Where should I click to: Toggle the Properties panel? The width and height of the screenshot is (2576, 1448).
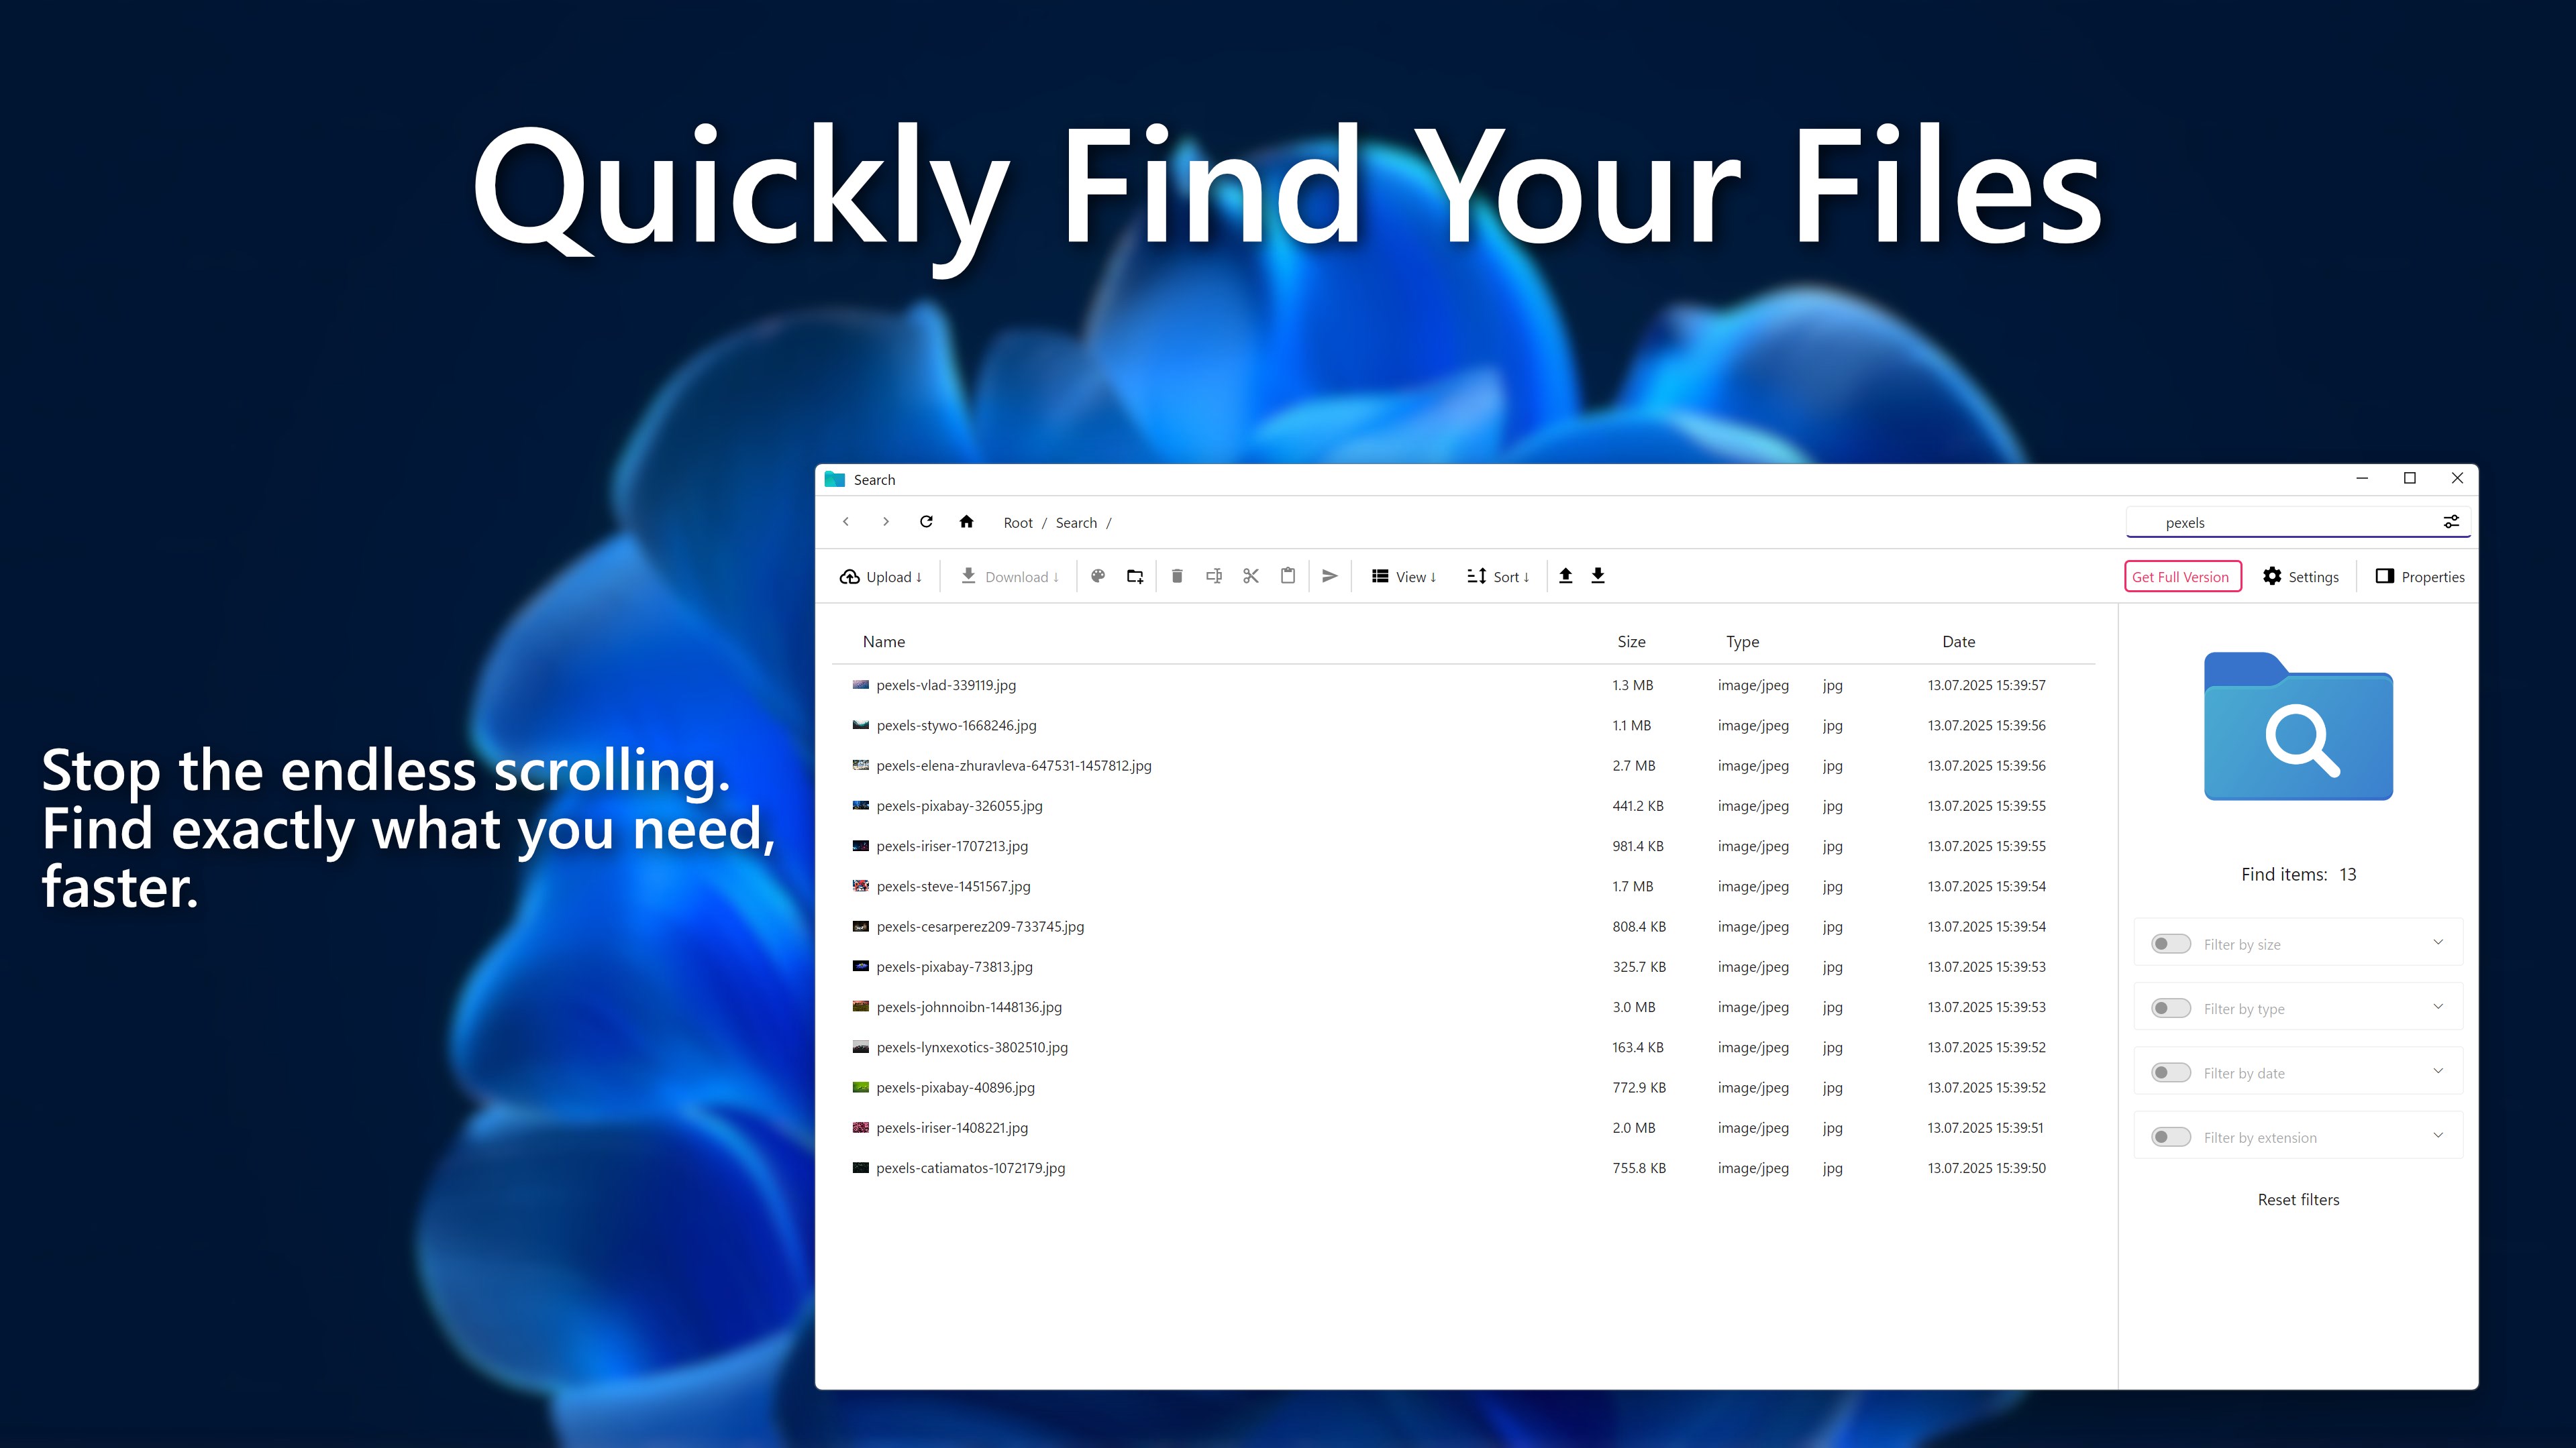click(2420, 577)
